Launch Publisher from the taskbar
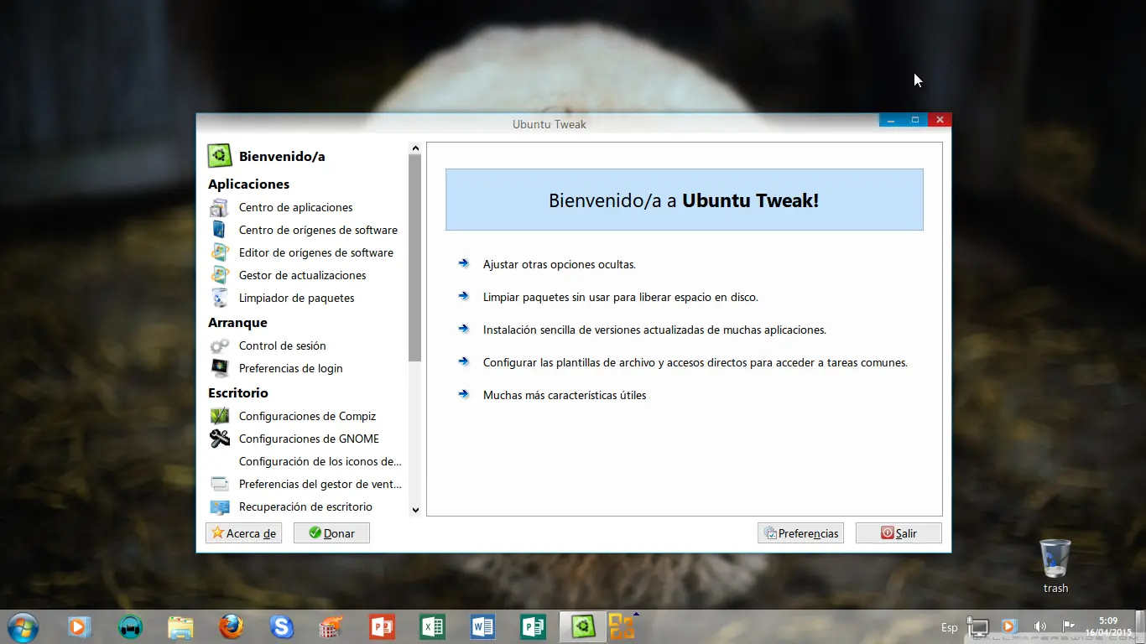 [533, 626]
